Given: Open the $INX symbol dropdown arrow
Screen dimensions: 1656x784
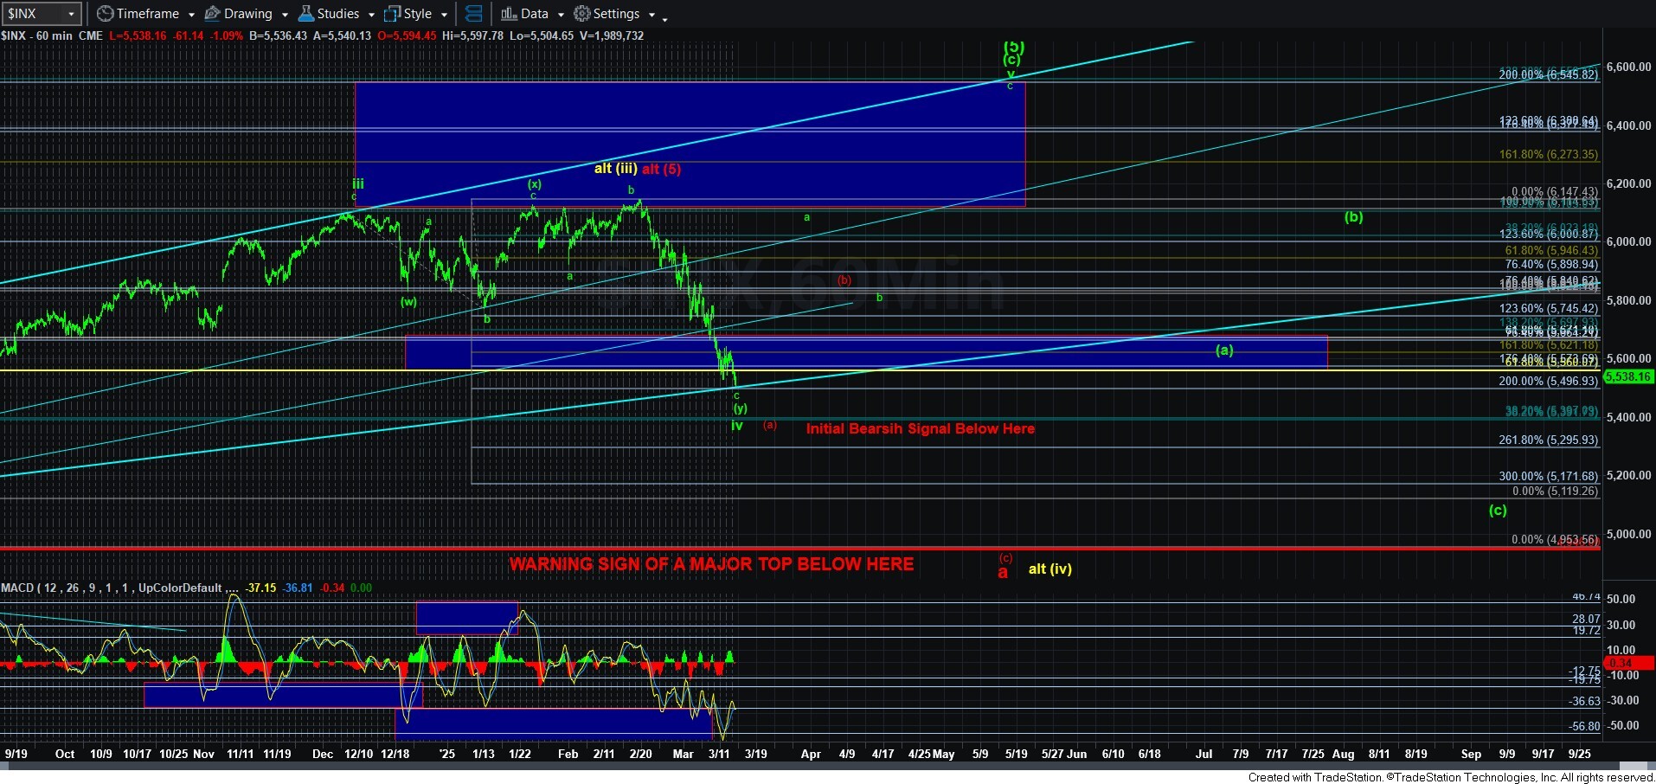Looking at the screenshot, I should point(71,14).
